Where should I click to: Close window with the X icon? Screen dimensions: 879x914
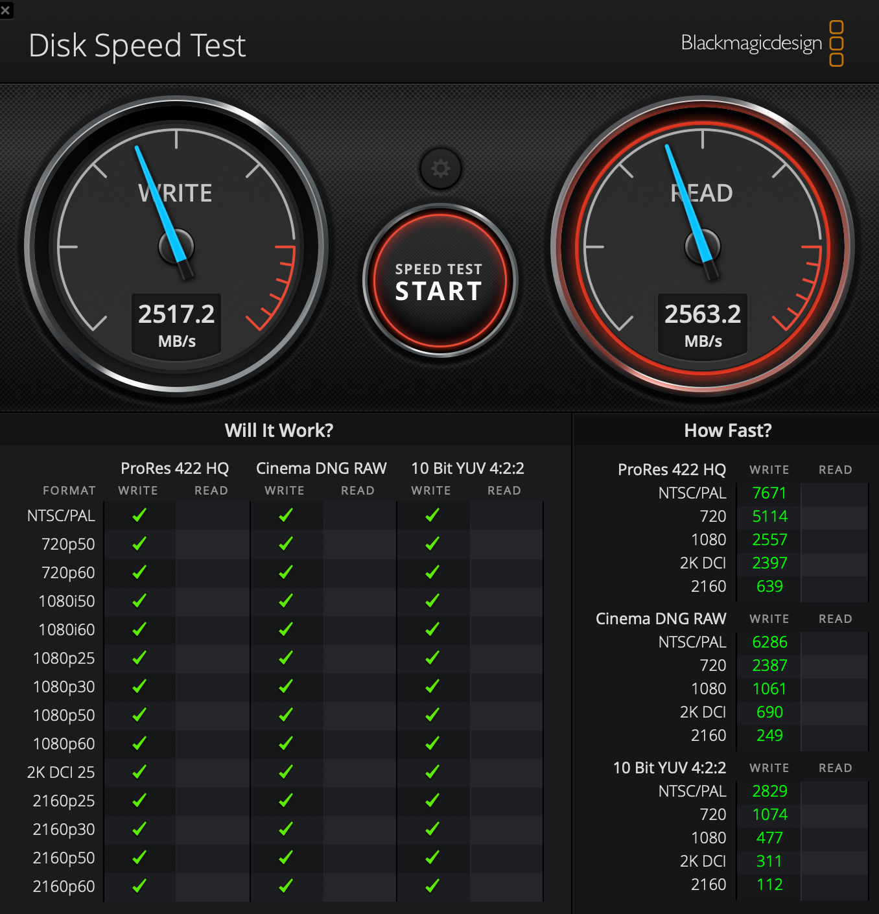pyautogui.click(x=6, y=10)
